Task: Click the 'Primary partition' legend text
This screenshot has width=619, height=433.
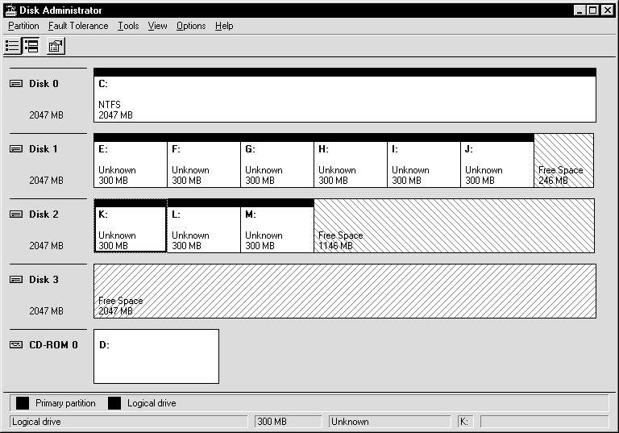Action: [65, 403]
